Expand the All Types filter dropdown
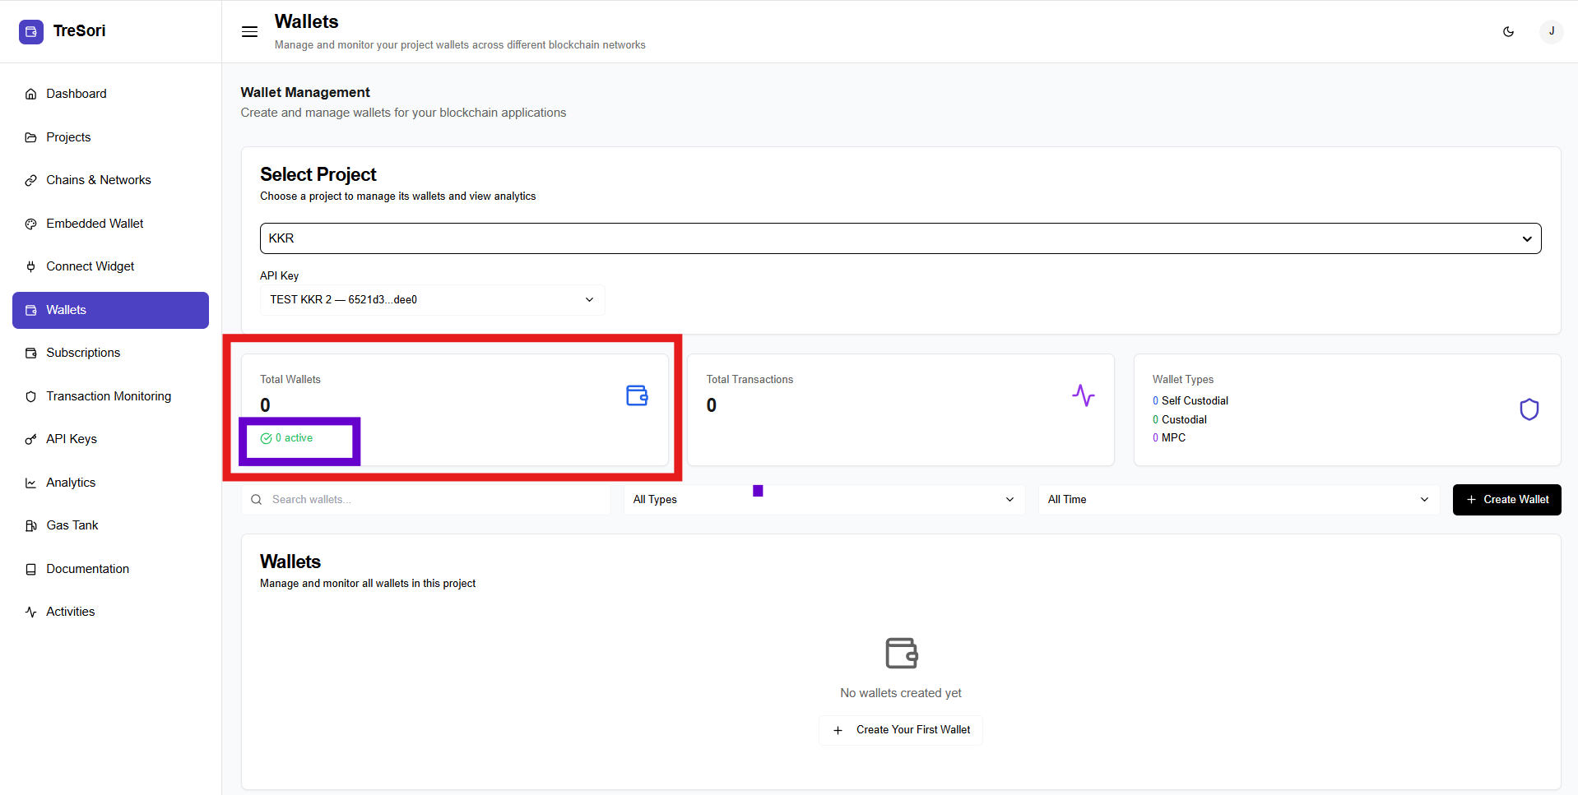This screenshot has height=795, width=1578. (x=824, y=500)
